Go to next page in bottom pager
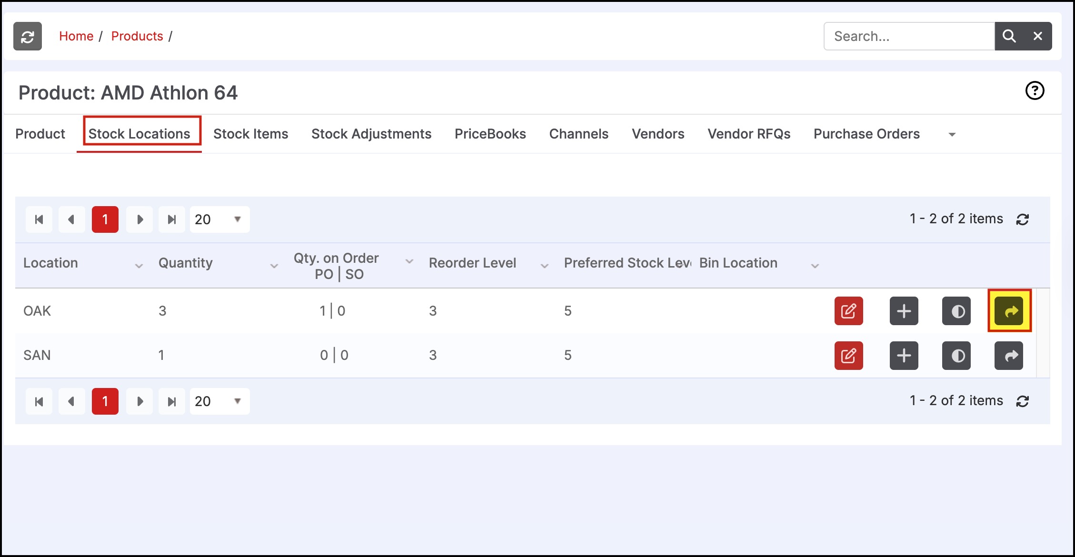 click(x=139, y=401)
